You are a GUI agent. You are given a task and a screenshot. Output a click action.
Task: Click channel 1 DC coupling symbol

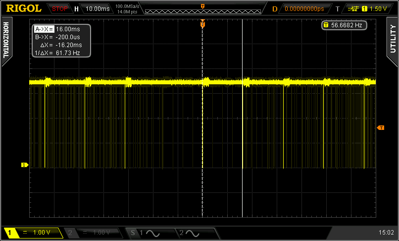pyautogui.click(x=25, y=233)
